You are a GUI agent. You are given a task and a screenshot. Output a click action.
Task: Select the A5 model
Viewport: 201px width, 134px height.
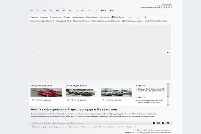pyautogui.click(x=51, y=10)
